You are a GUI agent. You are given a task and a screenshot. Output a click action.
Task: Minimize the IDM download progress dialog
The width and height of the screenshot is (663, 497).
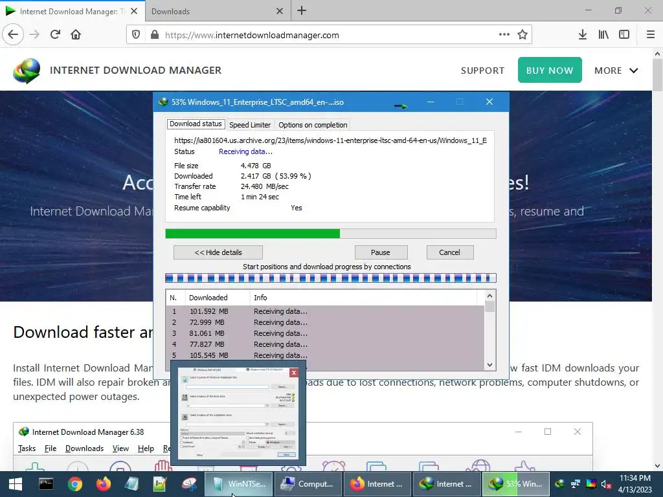pos(431,102)
